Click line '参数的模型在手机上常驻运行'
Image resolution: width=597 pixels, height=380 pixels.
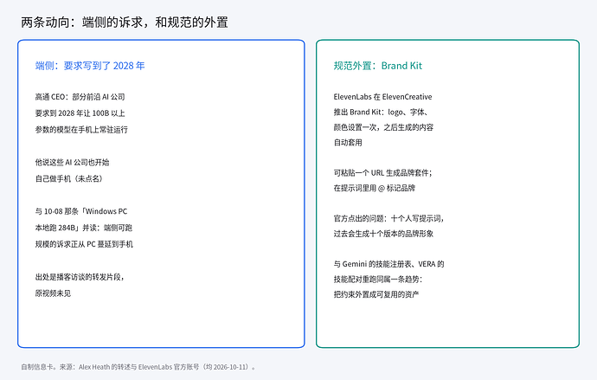pyautogui.click(x=81, y=130)
